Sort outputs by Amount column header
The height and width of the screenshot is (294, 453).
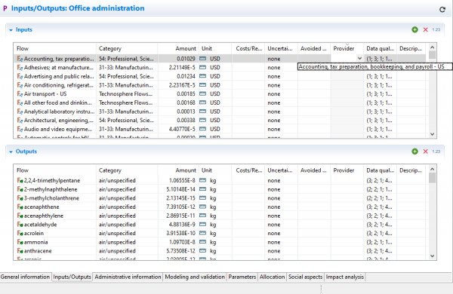coord(178,170)
